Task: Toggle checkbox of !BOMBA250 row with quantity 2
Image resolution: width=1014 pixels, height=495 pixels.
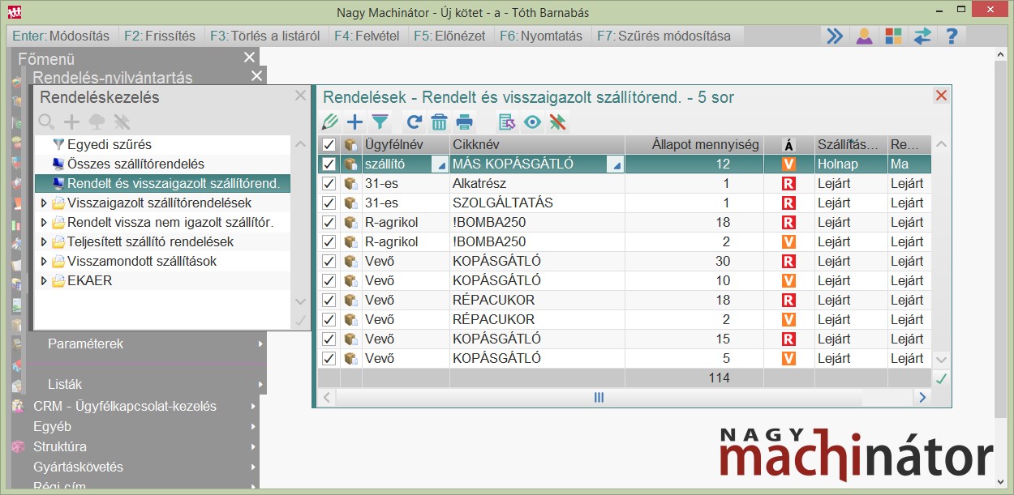Action: [329, 242]
